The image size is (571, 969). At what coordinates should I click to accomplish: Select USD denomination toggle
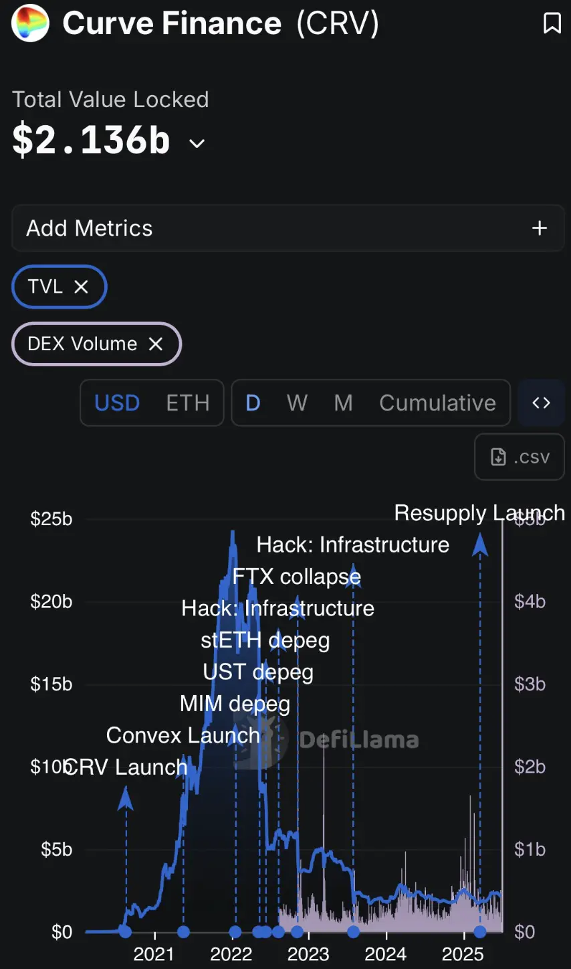pos(117,402)
